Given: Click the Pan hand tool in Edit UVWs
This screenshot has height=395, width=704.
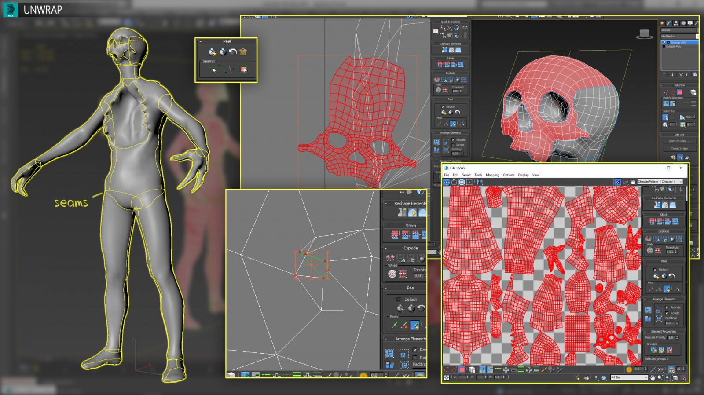Looking at the screenshot, I should tap(652, 378).
